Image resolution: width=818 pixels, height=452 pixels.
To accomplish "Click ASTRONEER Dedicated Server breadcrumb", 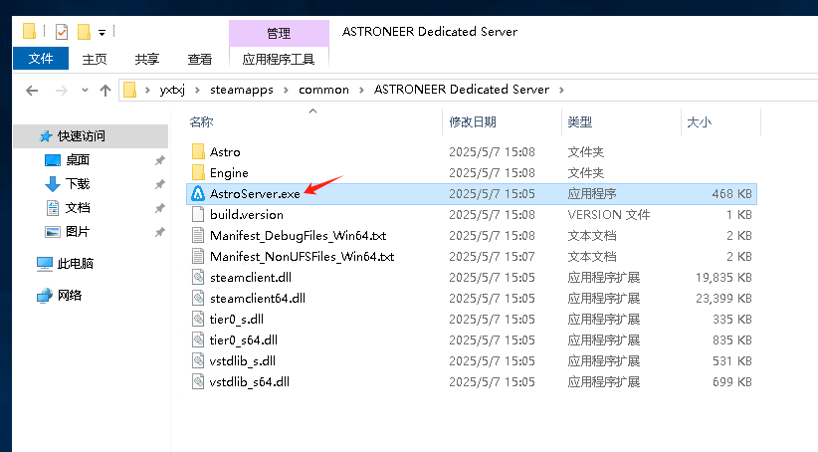I will click(461, 90).
